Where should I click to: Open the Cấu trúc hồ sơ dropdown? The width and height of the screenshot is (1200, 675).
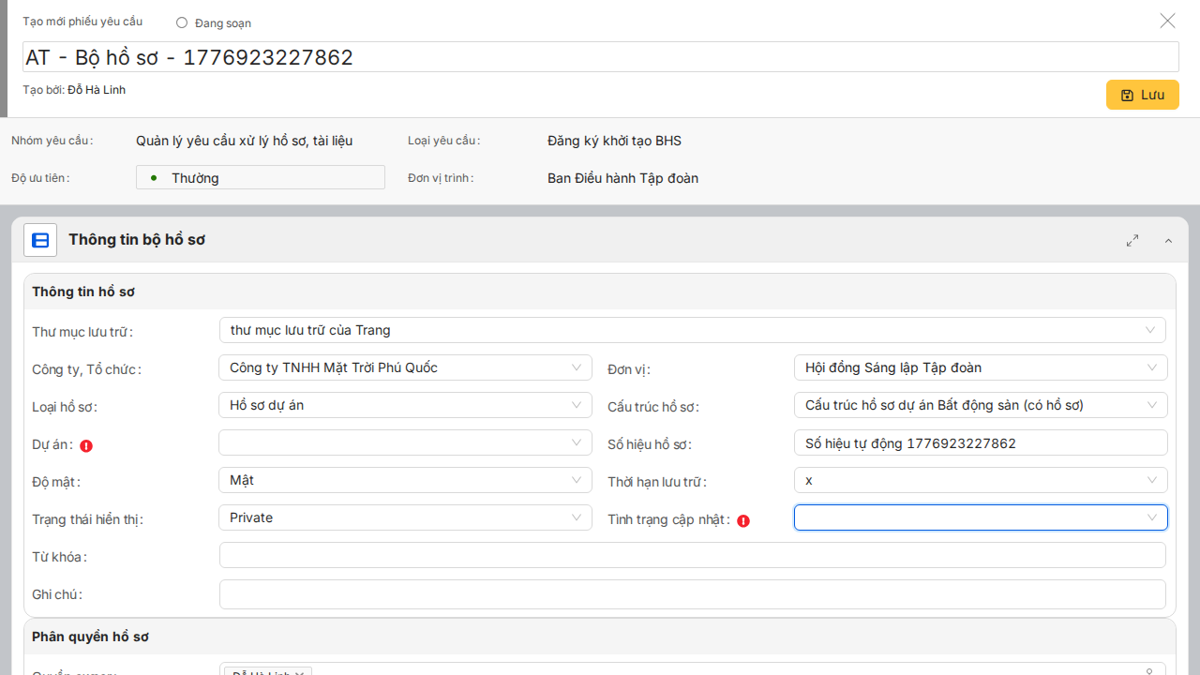coord(980,405)
